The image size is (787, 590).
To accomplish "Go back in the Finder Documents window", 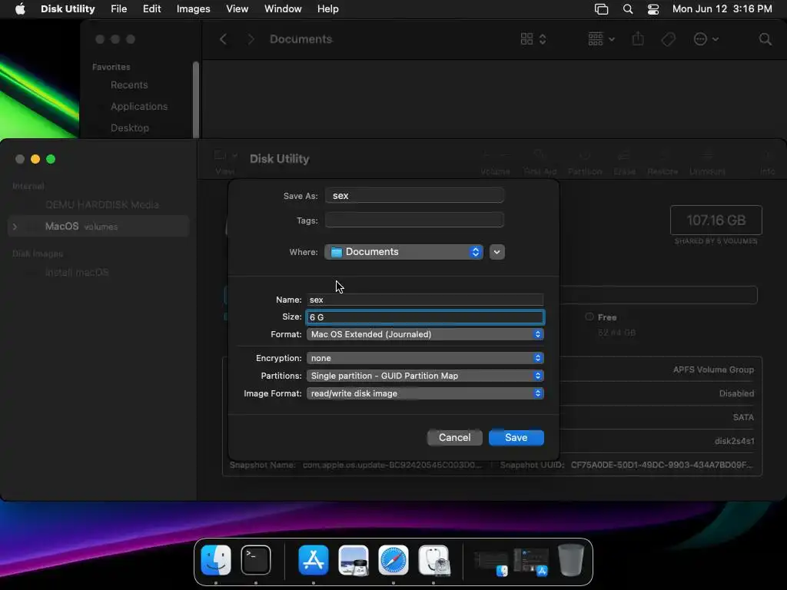I will coord(224,39).
